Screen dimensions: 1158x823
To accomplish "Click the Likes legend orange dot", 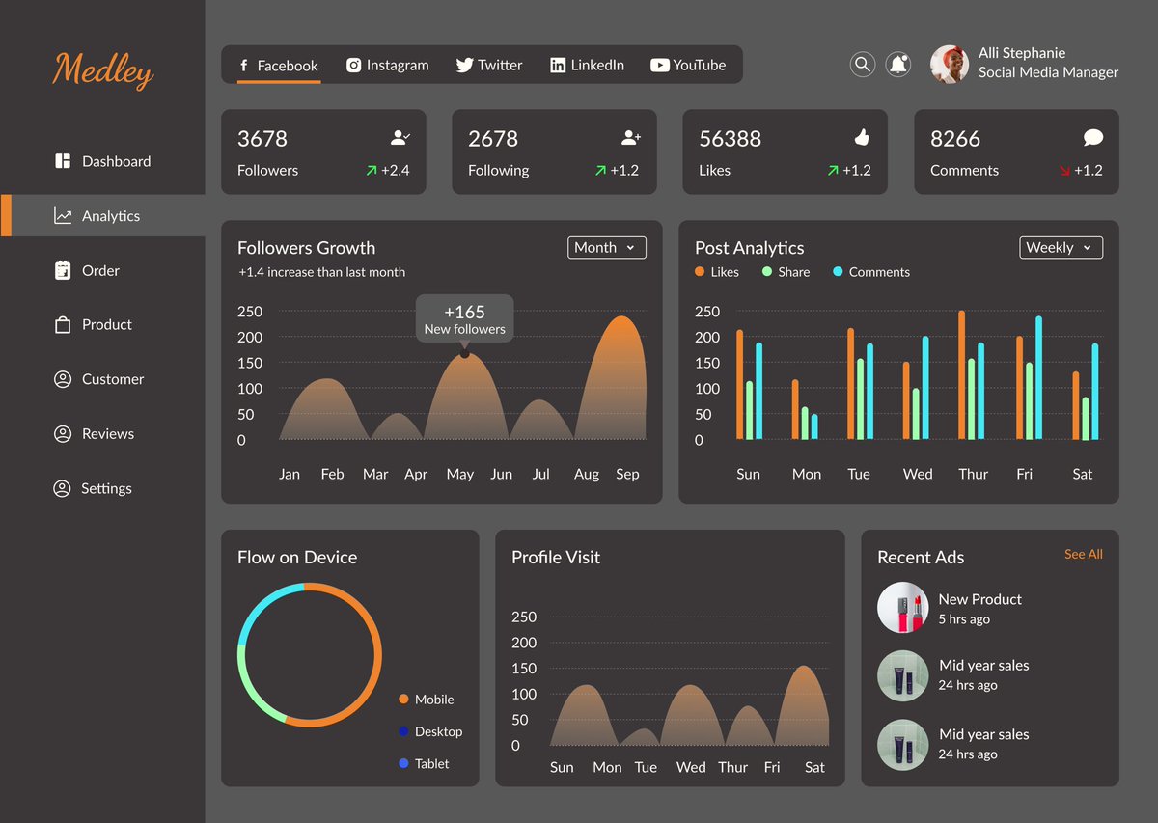I will [x=700, y=272].
